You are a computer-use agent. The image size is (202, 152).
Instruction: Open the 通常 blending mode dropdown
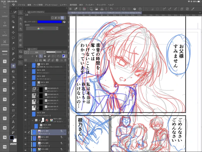[x=38, y=52]
